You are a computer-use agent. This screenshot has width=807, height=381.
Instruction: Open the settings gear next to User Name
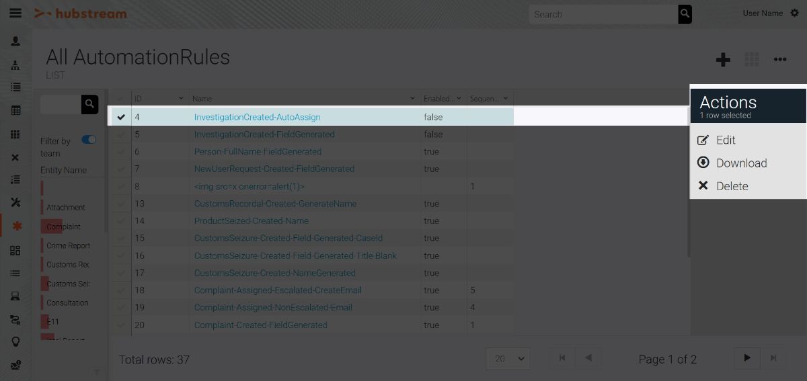tap(794, 13)
